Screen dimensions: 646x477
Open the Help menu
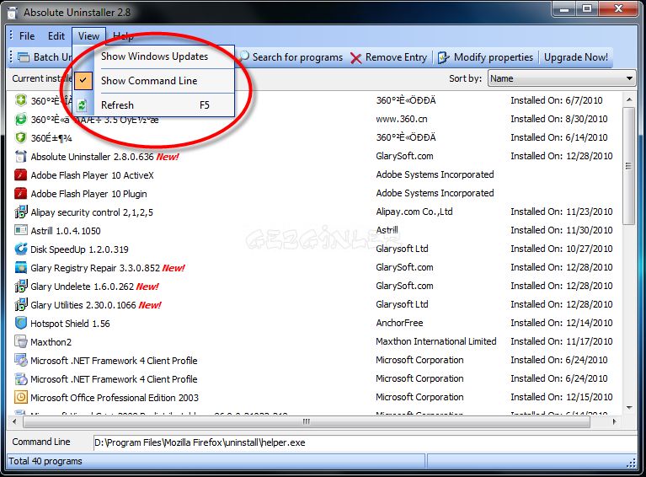[123, 36]
